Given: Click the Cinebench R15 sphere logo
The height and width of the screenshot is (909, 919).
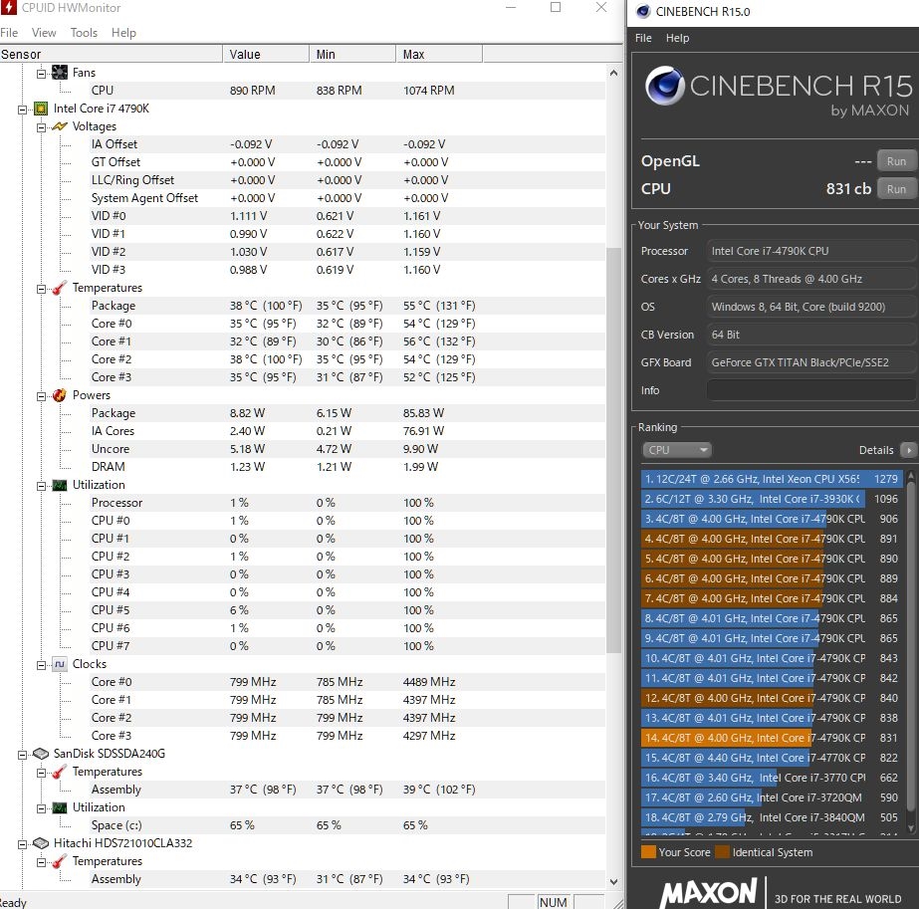Looking at the screenshot, I should [x=665, y=86].
